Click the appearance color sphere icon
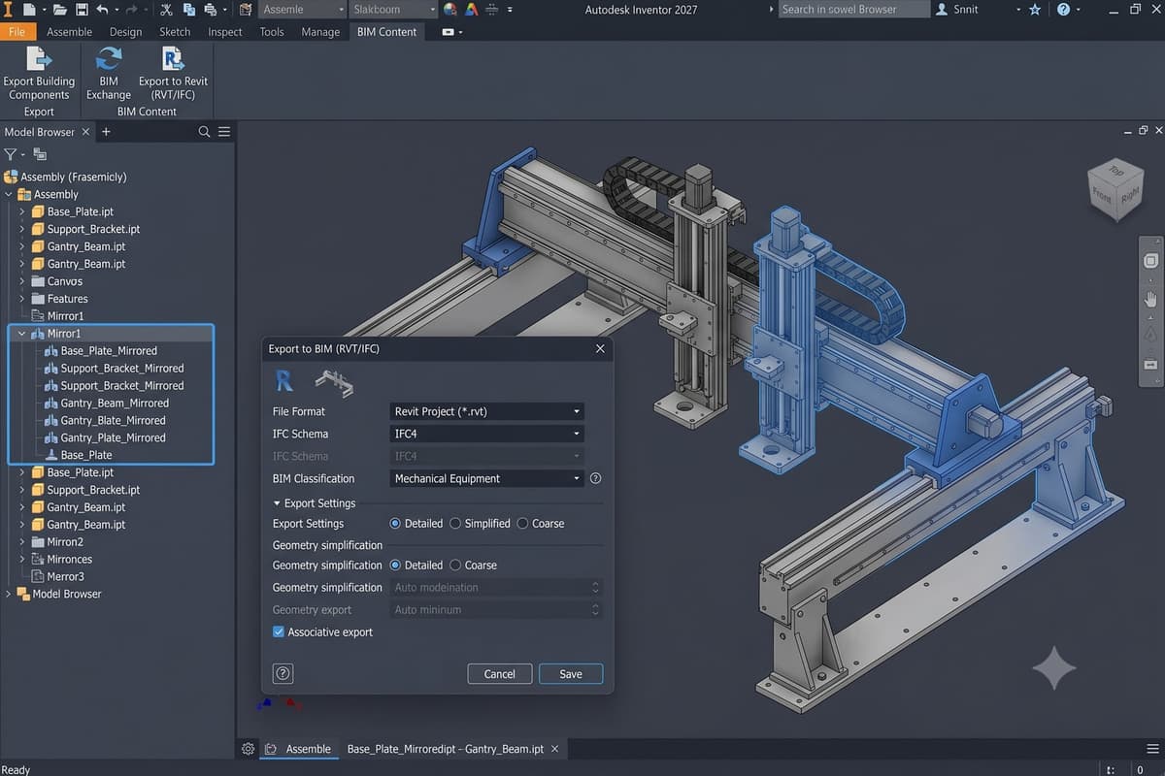 pyautogui.click(x=450, y=10)
